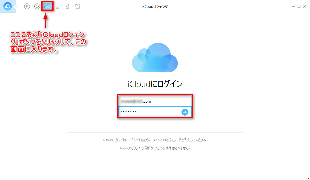Click the 'Appleアカウントの情報' notice text

click(x=155, y=148)
